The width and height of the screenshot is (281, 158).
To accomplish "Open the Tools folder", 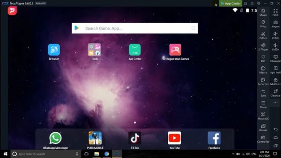I will click(x=94, y=50).
